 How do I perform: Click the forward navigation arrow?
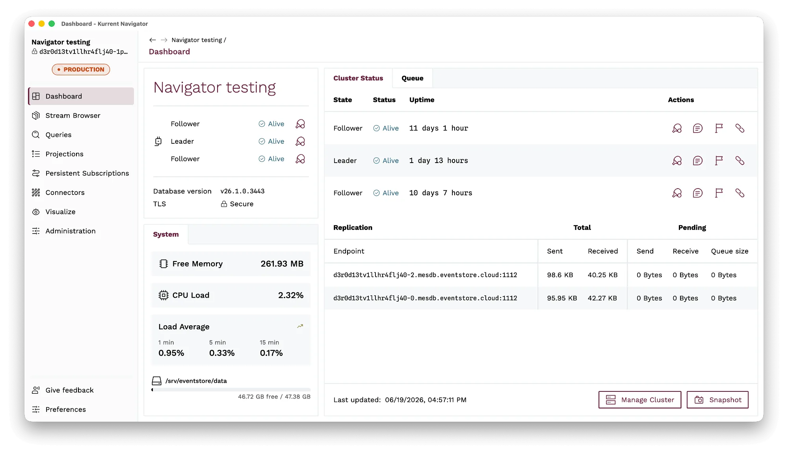click(x=164, y=40)
